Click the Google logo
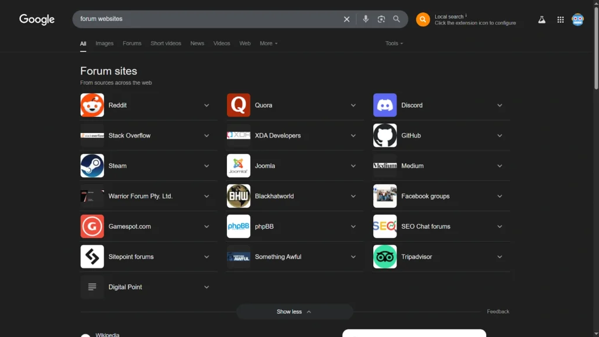This screenshot has height=337, width=599. (x=37, y=19)
